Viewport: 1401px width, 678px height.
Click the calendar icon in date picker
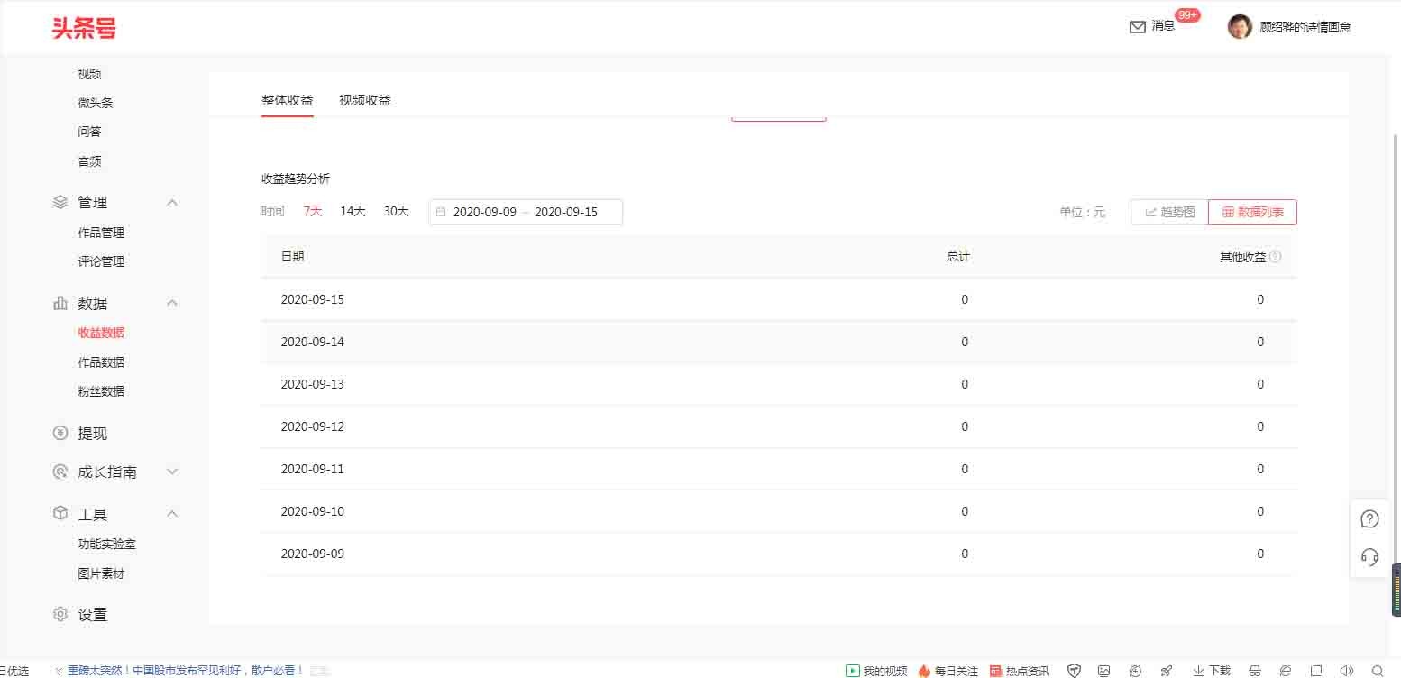tap(441, 212)
